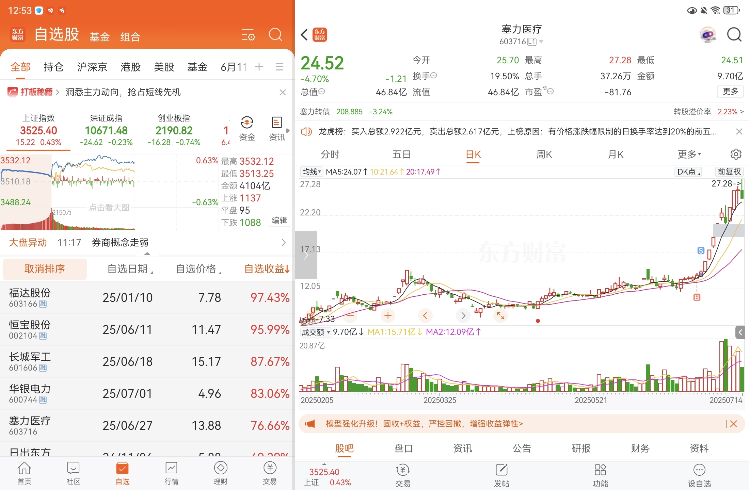Tap 发帖 post icon in stock page
The height and width of the screenshot is (490, 749).
[501, 475]
